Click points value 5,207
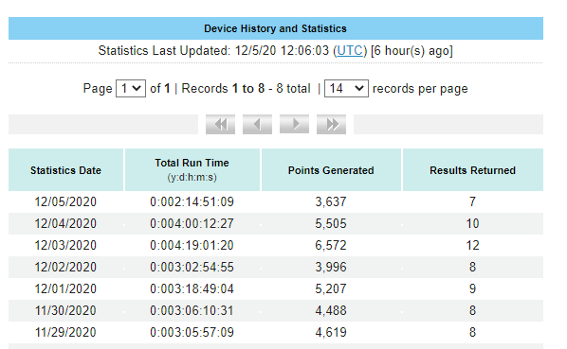The width and height of the screenshot is (567, 349). tap(331, 288)
